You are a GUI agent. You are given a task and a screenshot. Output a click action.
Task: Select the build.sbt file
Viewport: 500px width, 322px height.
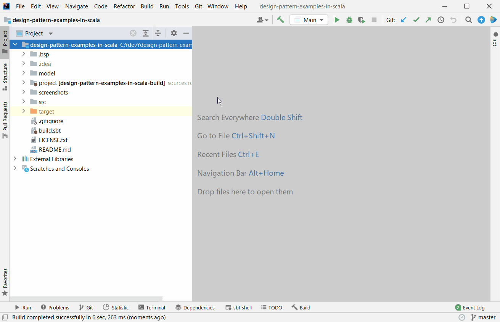click(x=50, y=131)
